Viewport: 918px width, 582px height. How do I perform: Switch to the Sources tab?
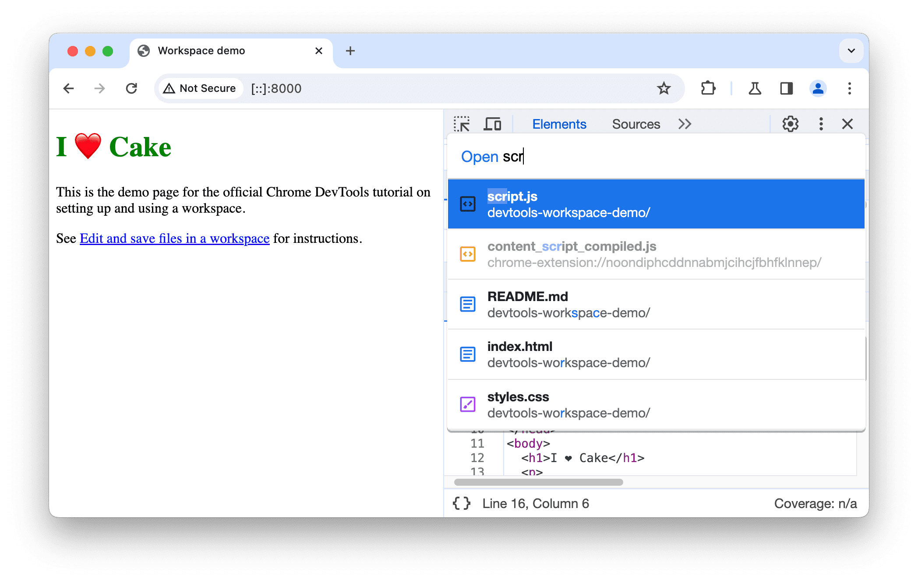pos(636,124)
